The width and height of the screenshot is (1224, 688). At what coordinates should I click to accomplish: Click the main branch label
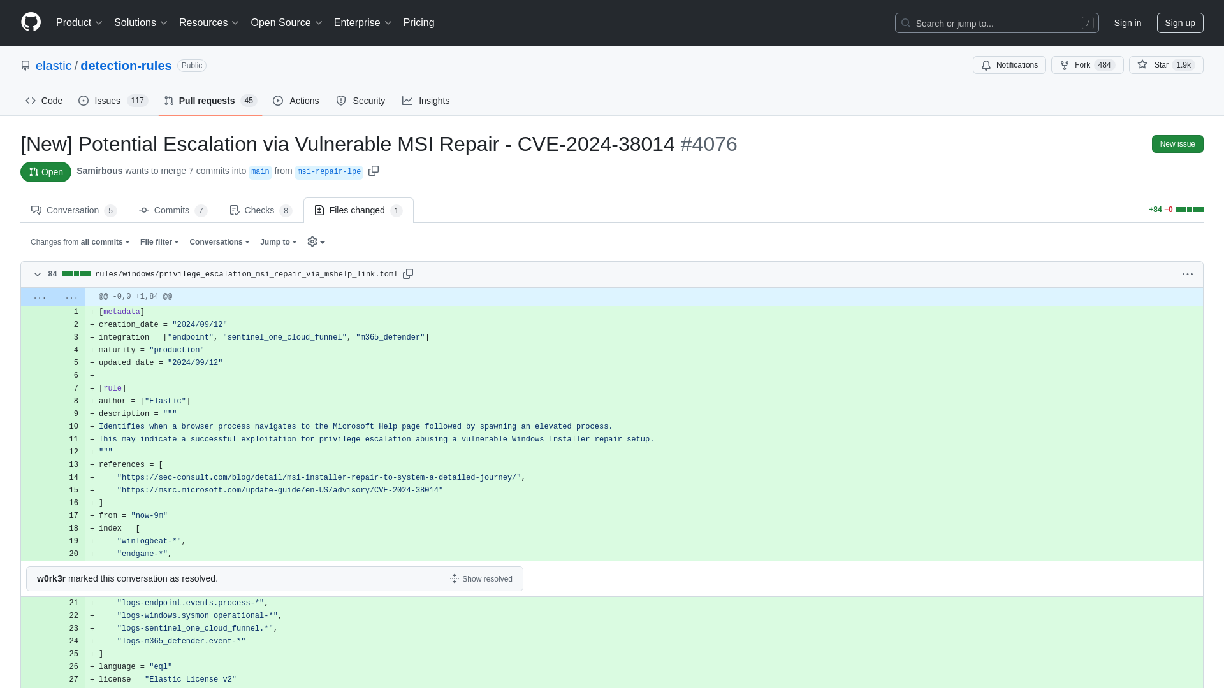pyautogui.click(x=260, y=171)
